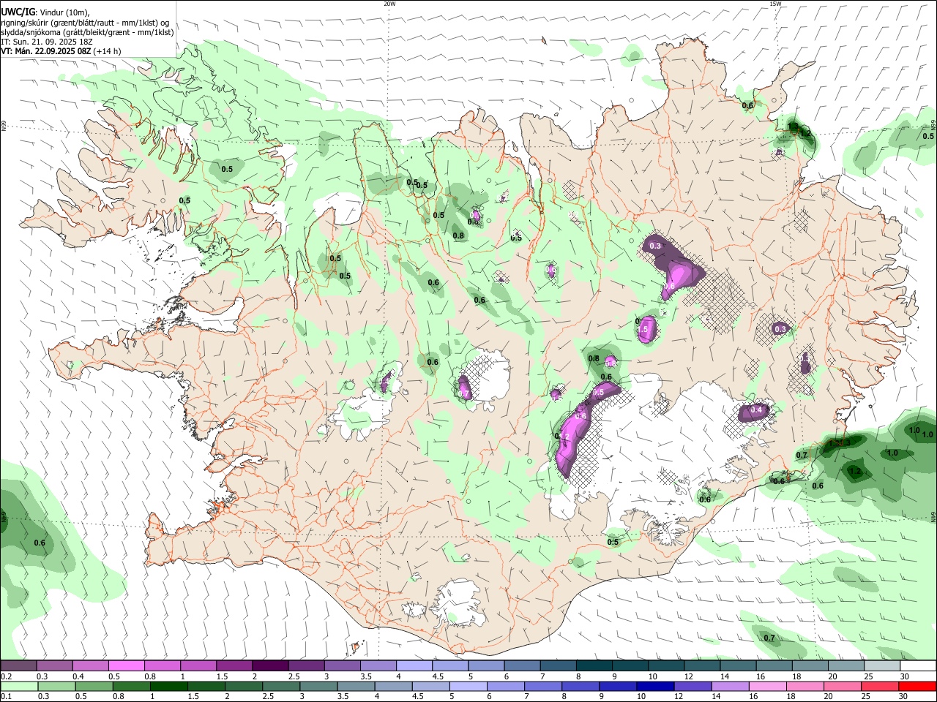The width and height of the screenshot is (937, 702).
Task: Click the "4.5" label under the lower legend row
Action: coord(417,697)
